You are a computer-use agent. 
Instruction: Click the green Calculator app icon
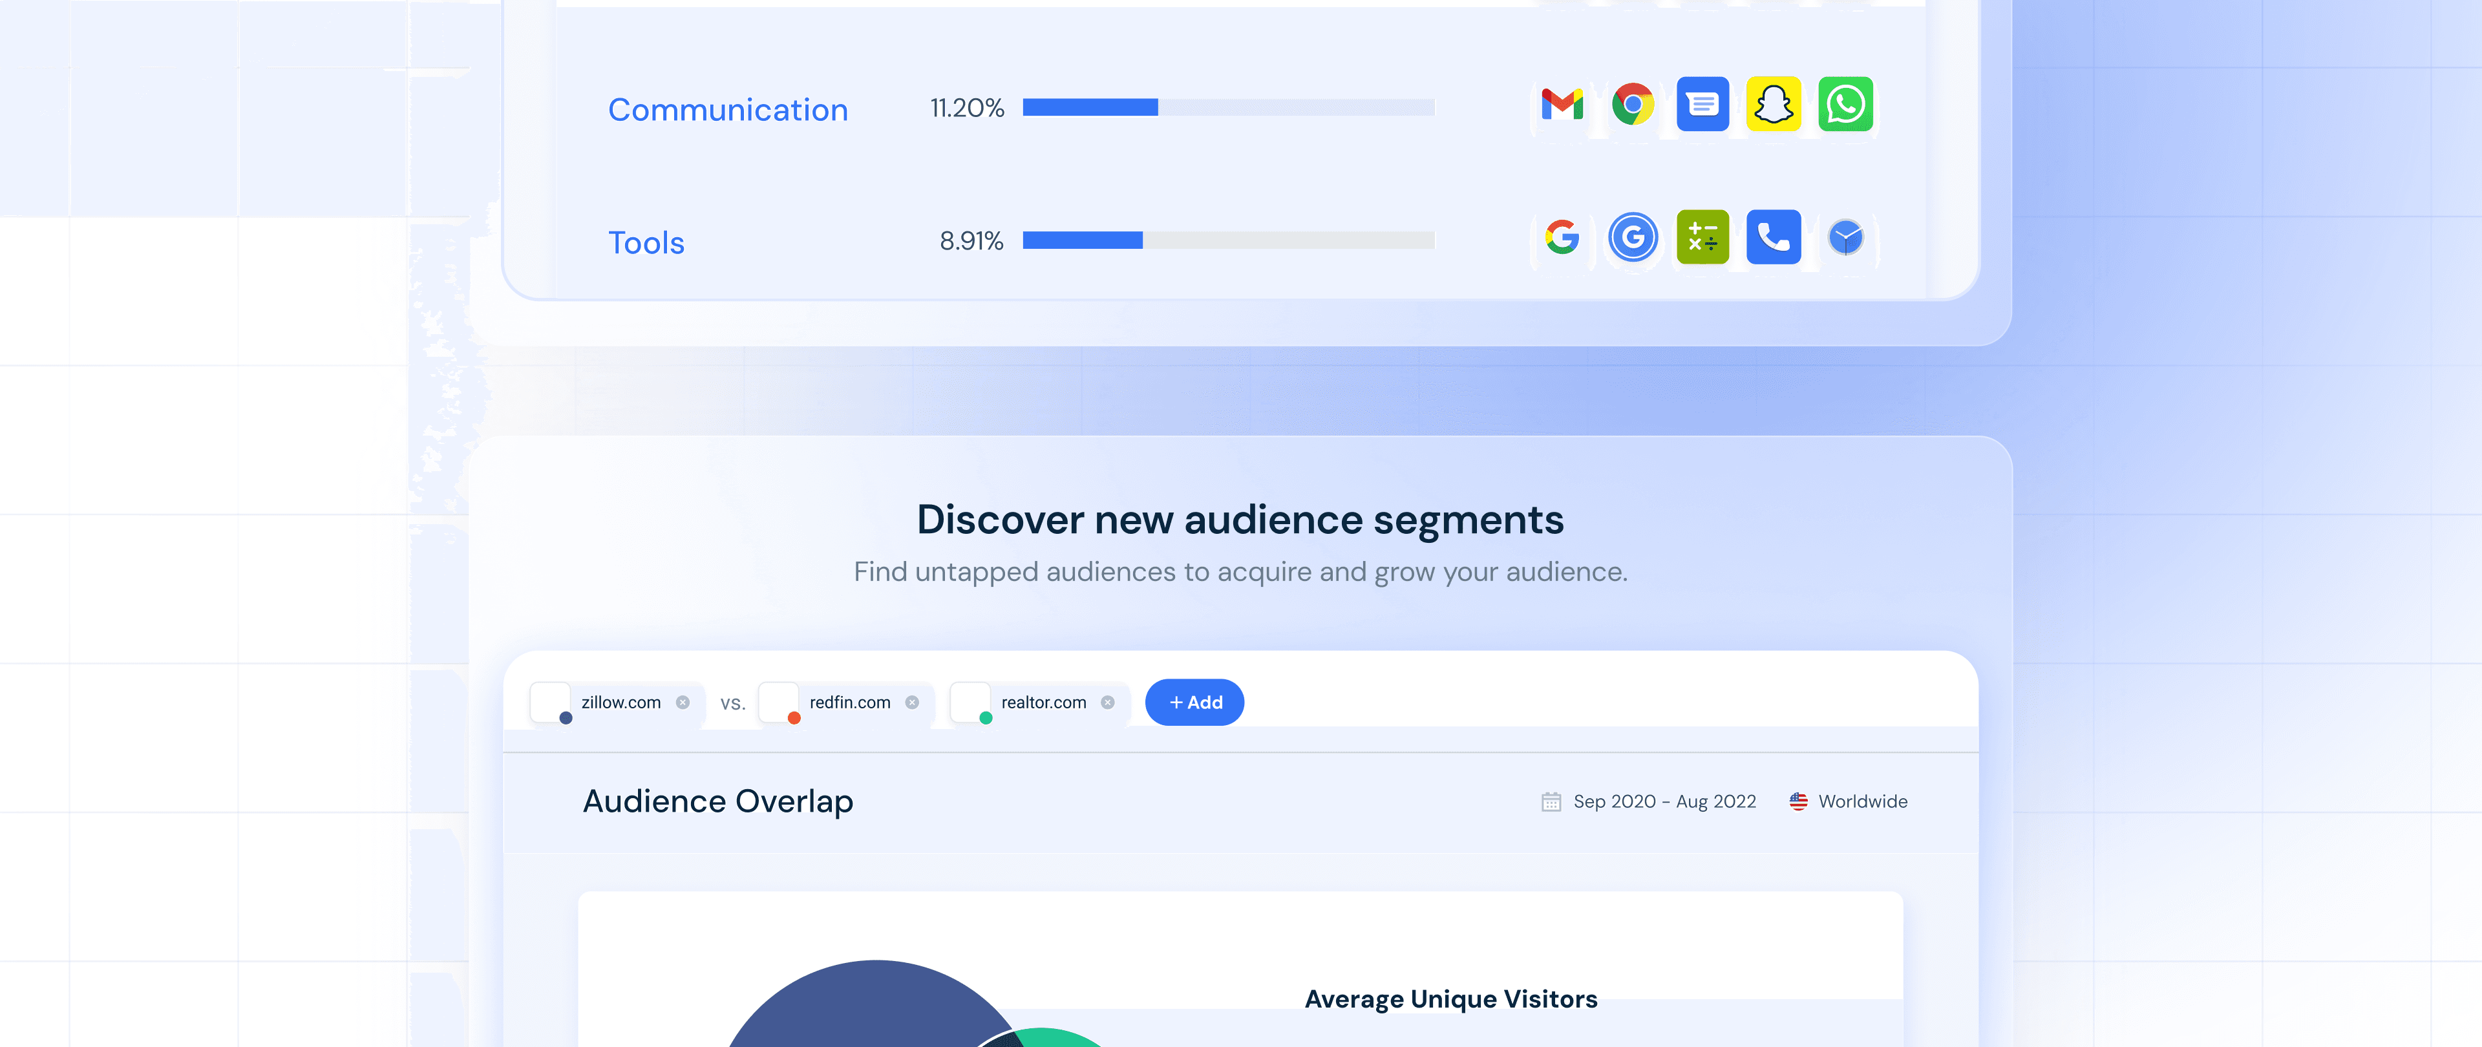1702,237
